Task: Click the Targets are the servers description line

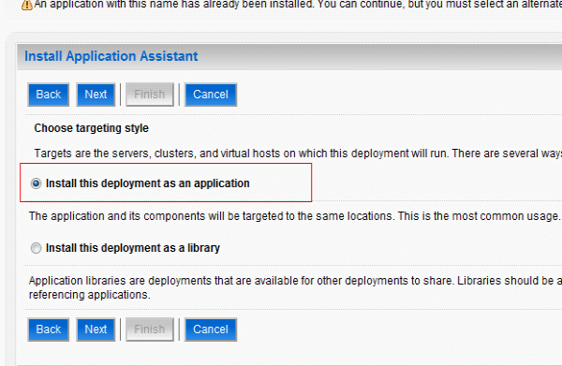Action: pyautogui.click(x=298, y=154)
